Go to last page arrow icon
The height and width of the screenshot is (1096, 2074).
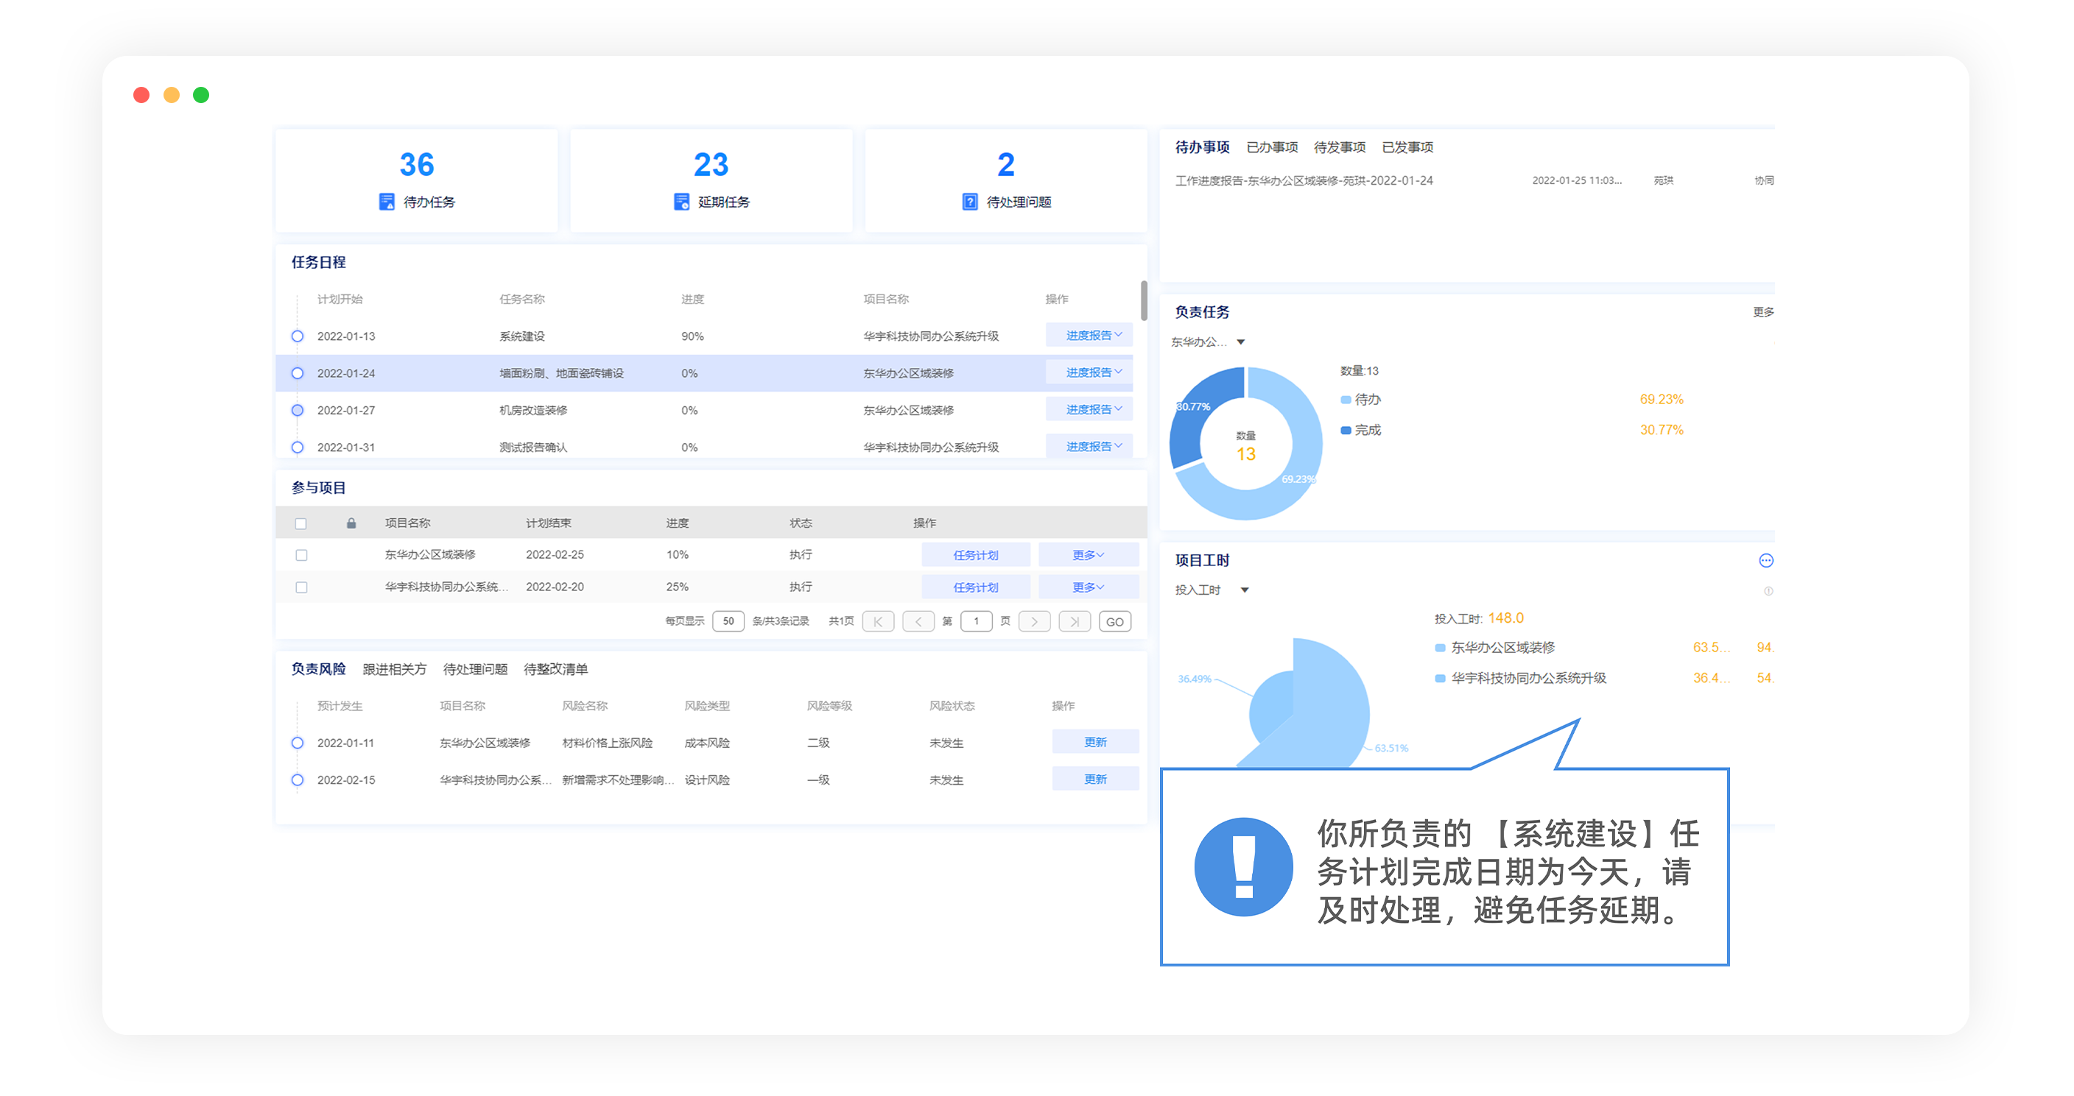tap(1075, 621)
